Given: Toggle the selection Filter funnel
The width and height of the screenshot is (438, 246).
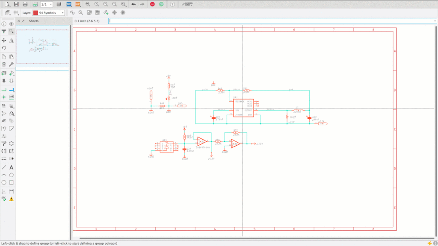Looking at the screenshot, I should coord(4,32).
